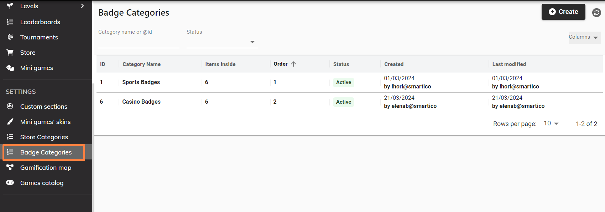Click the refresh icon beside Create

coord(596,12)
